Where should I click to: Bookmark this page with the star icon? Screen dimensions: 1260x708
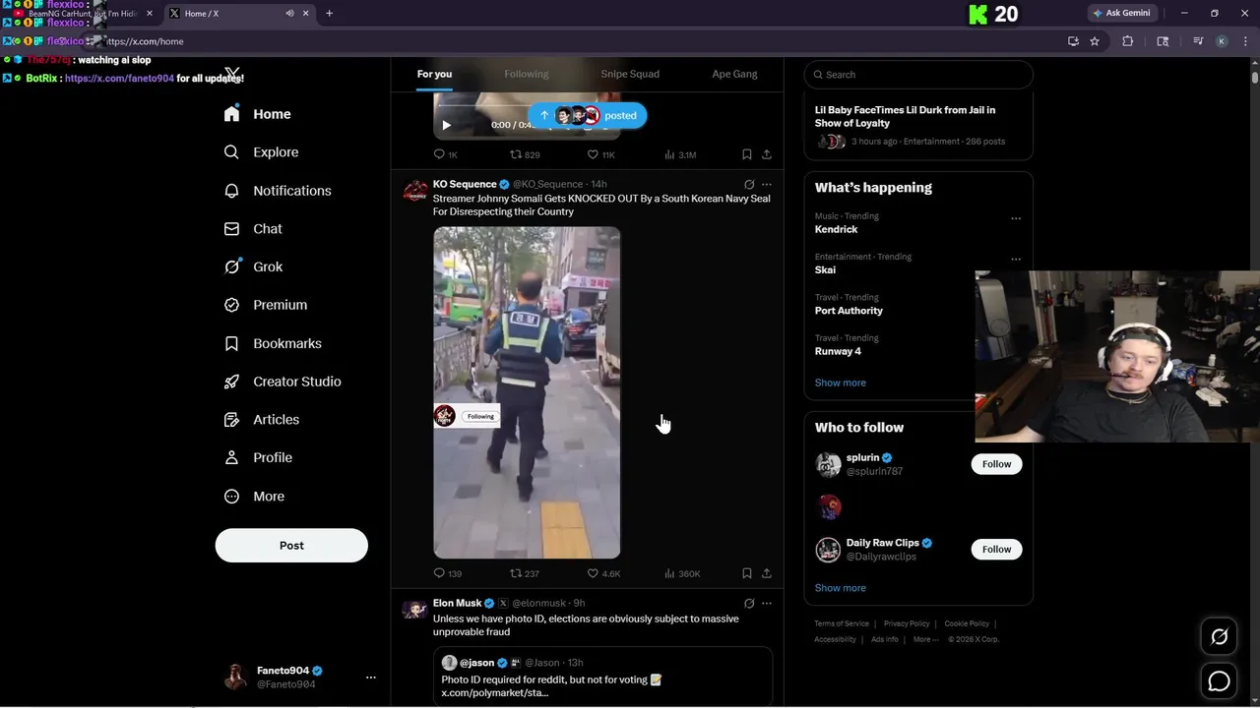(x=1095, y=41)
